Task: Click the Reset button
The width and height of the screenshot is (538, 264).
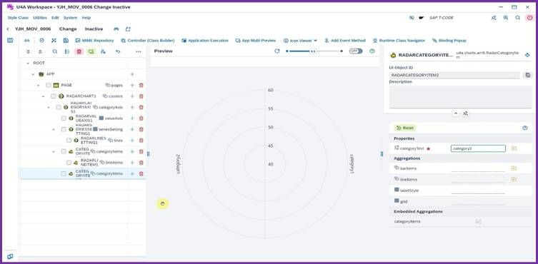Action: click(x=405, y=128)
